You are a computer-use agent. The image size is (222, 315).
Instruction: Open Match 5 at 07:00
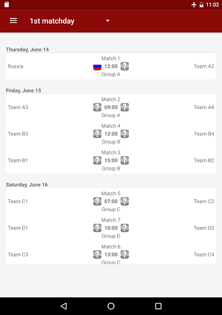pyautogui.click(x=111, y=201)
